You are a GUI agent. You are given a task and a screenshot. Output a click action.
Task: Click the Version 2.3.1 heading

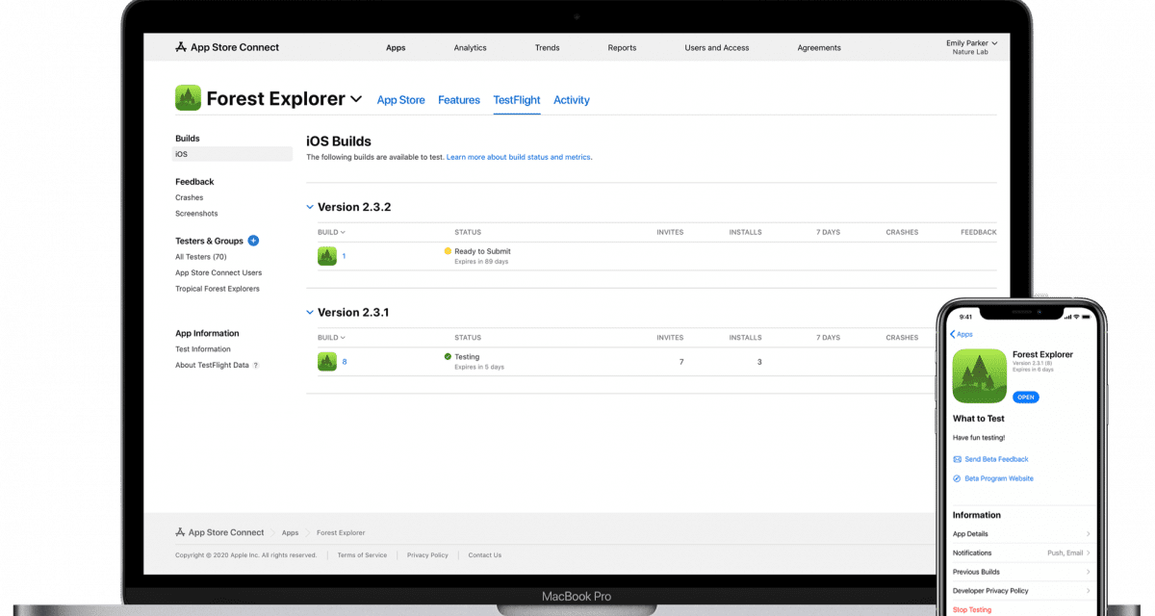coord(353,313)
